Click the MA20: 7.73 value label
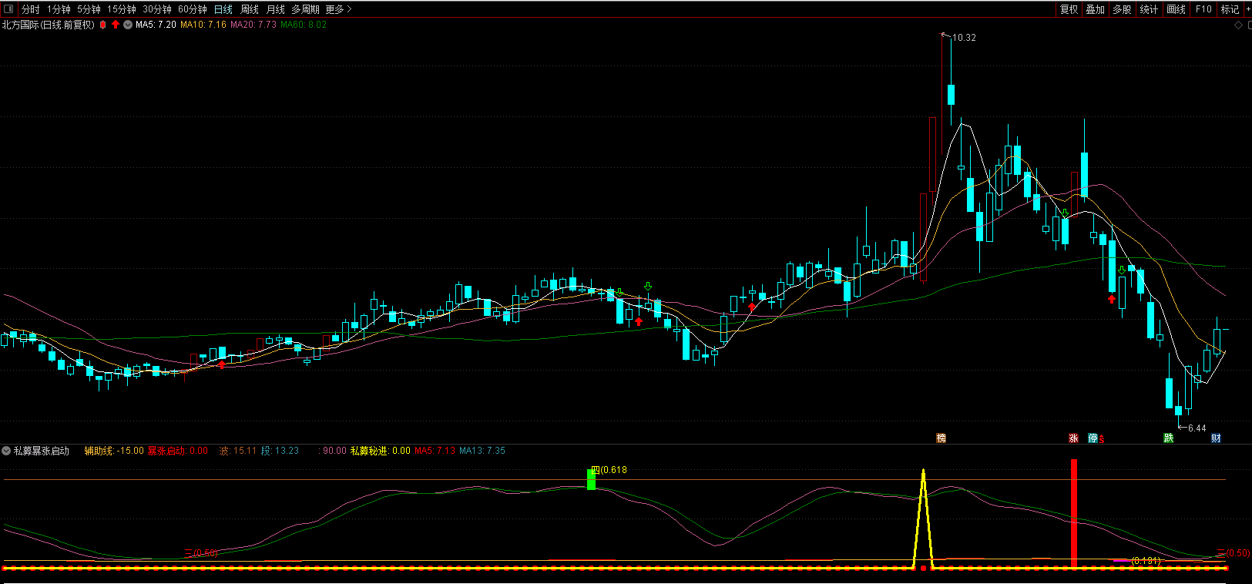The height and width of the screenshot is (584, 1252). pos(253,25)
